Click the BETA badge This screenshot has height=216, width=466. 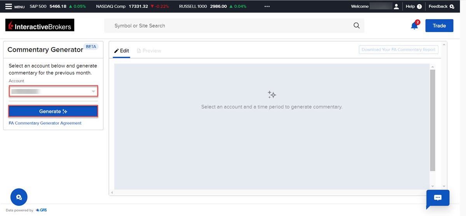(x=91, y=47)
